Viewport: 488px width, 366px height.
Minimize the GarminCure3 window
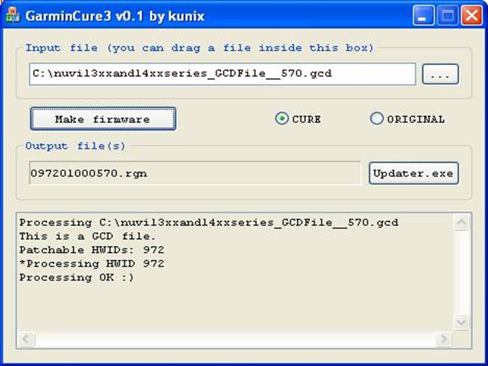point(423,15)
